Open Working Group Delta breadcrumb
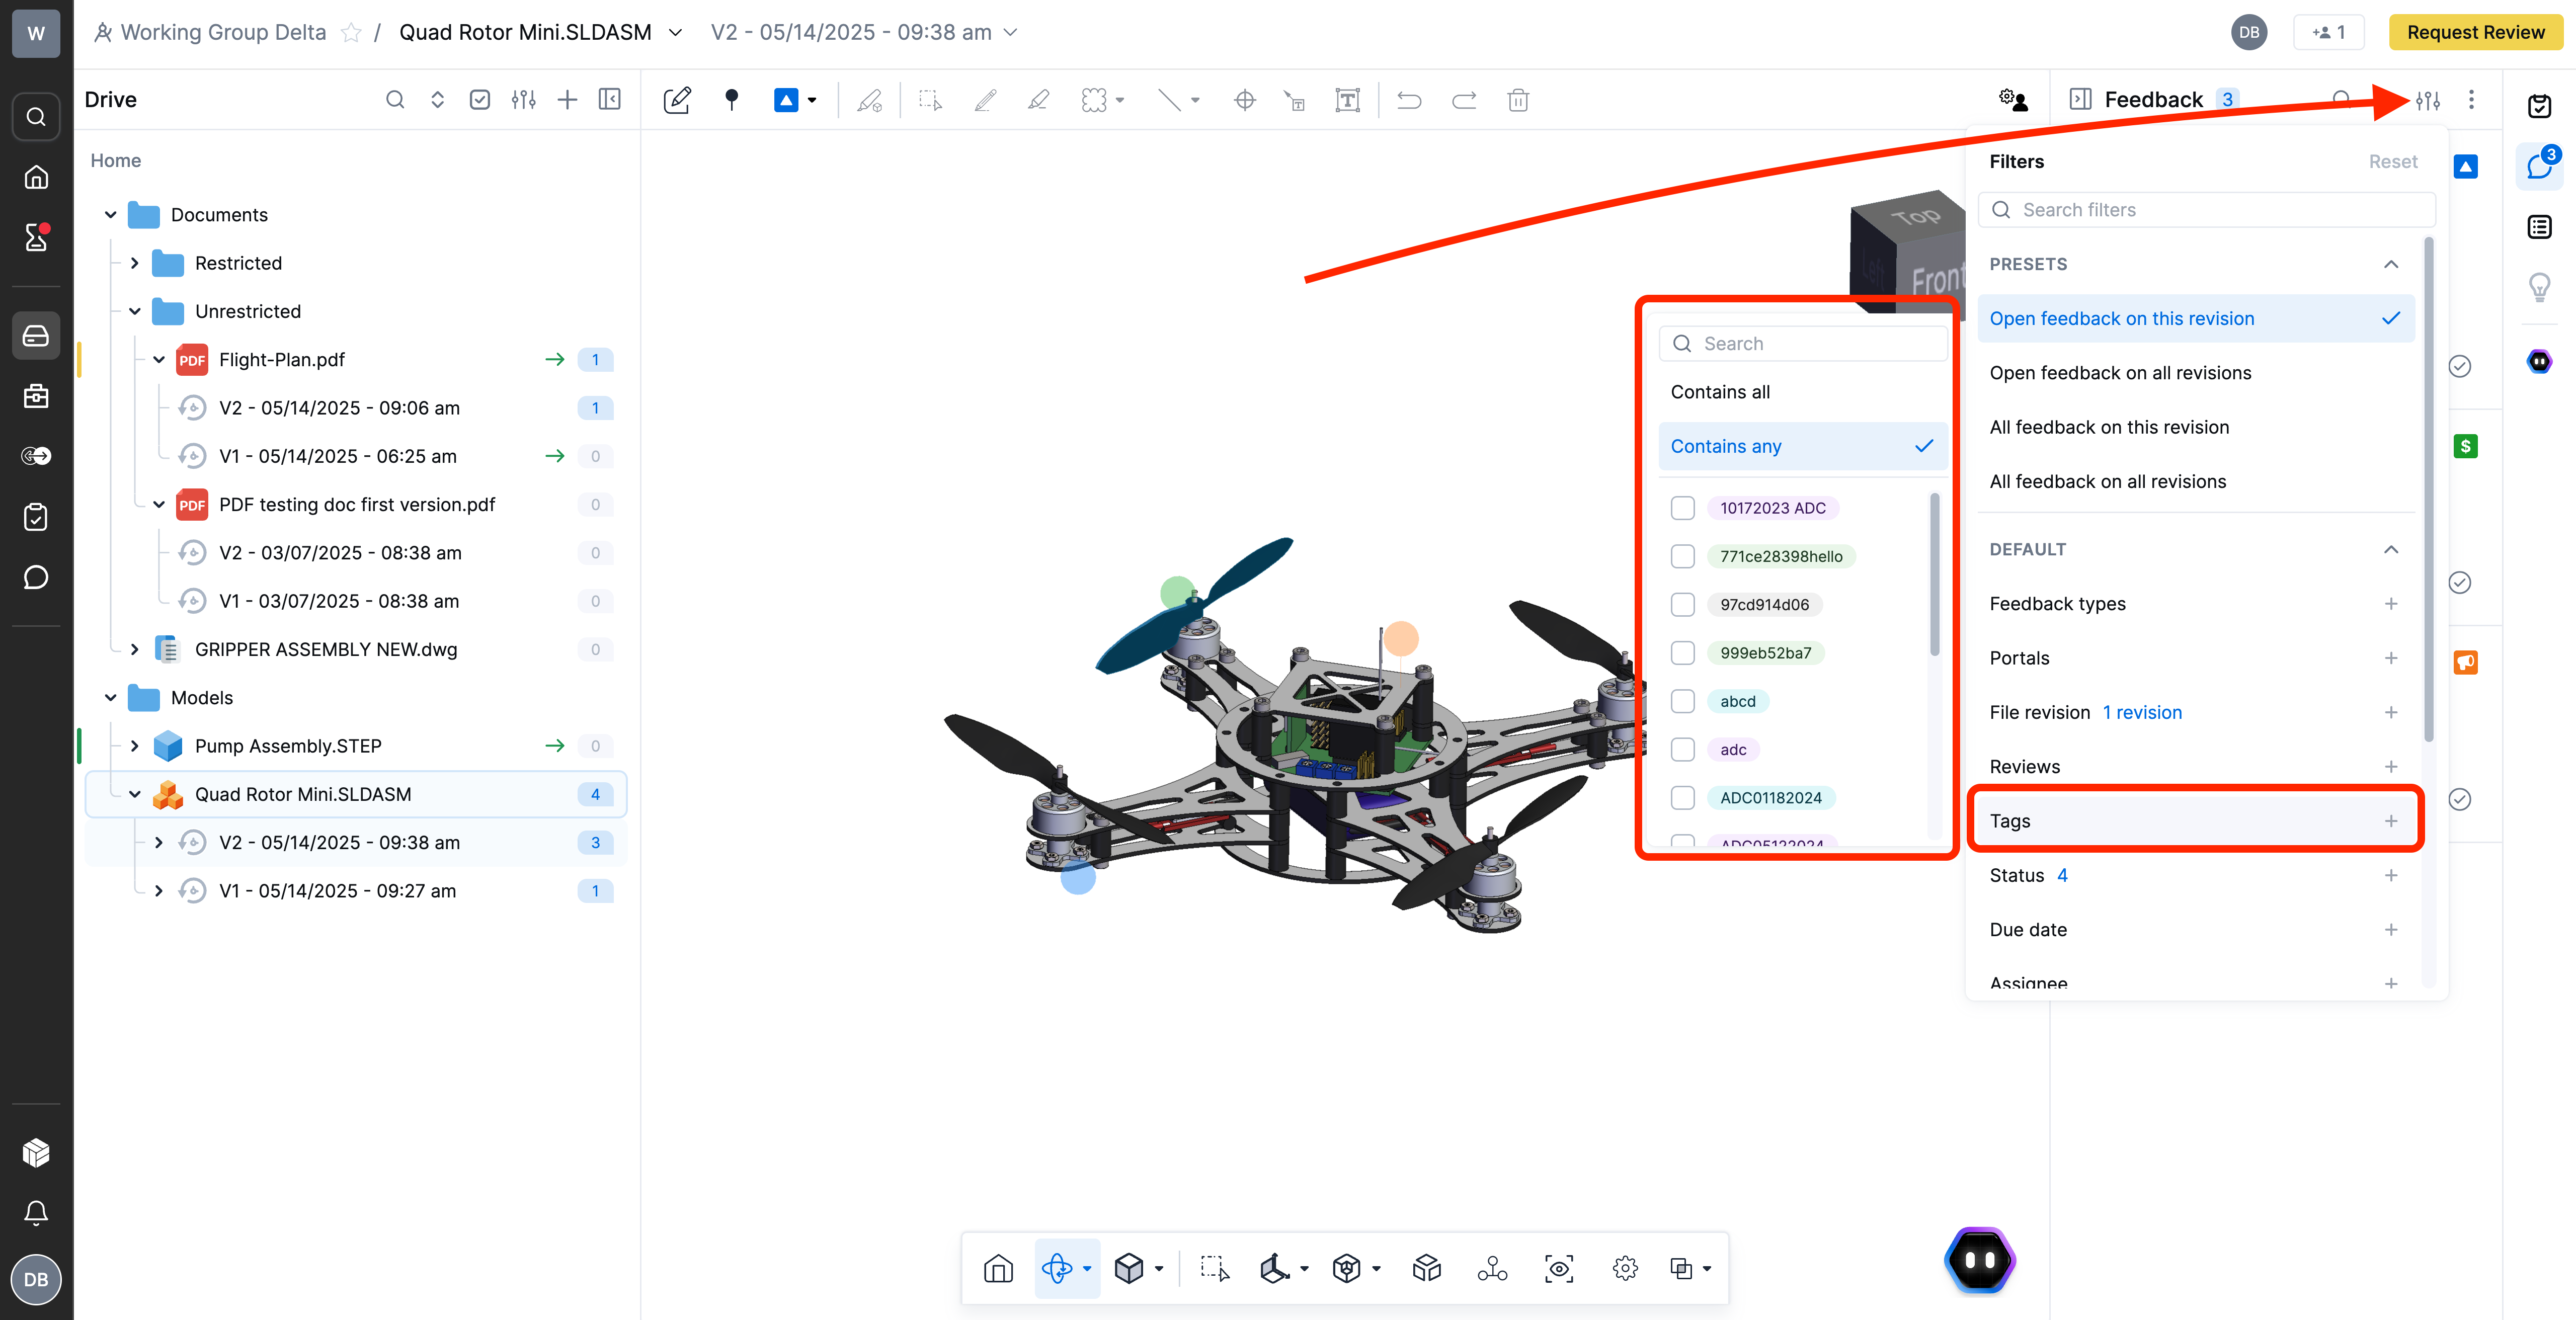 [x=223, y=32]
